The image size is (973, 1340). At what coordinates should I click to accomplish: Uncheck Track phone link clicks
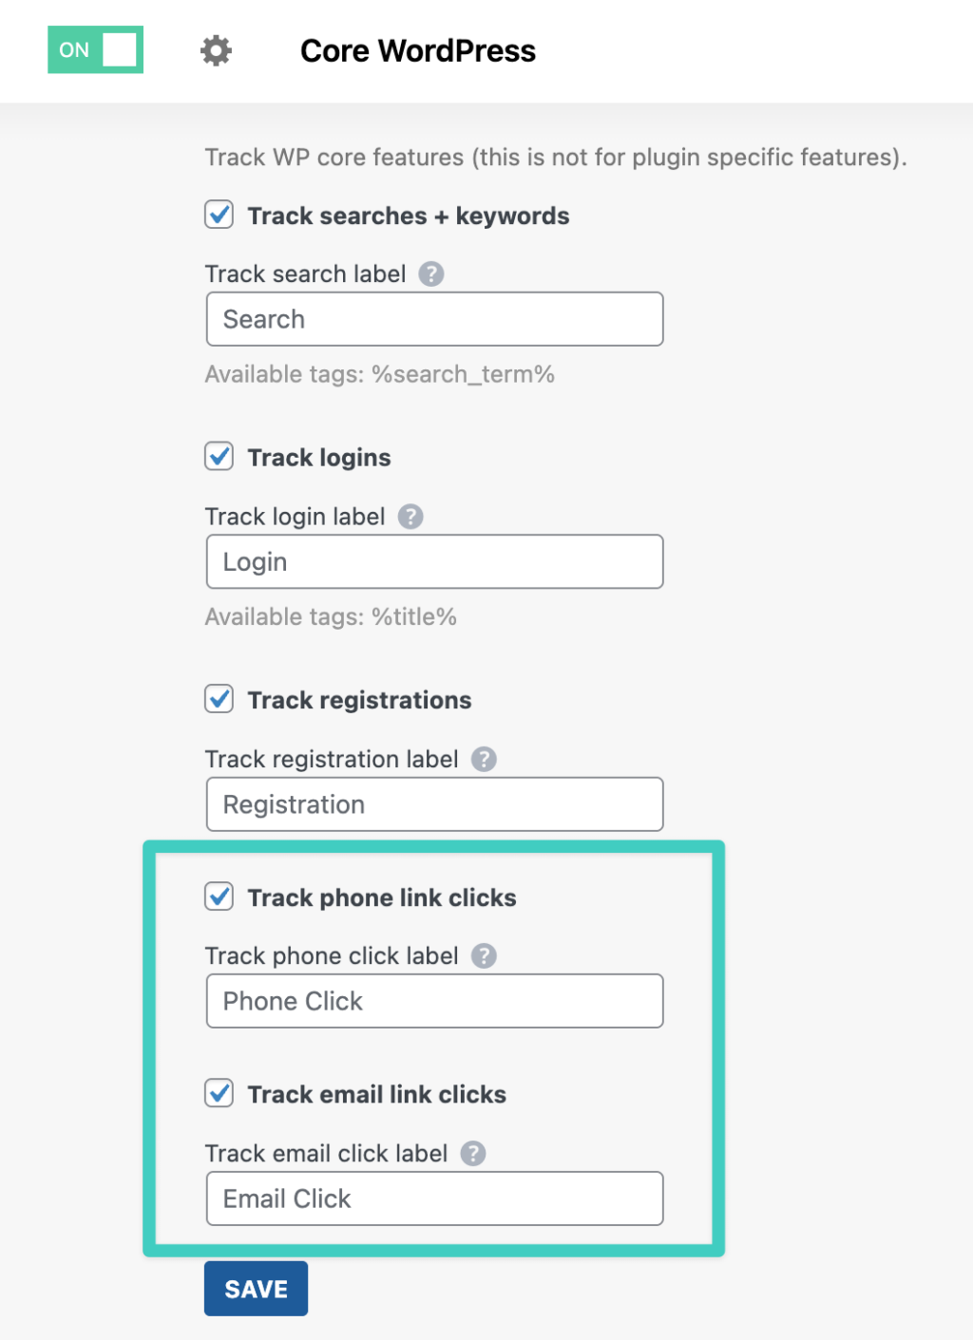pos(219,896)
